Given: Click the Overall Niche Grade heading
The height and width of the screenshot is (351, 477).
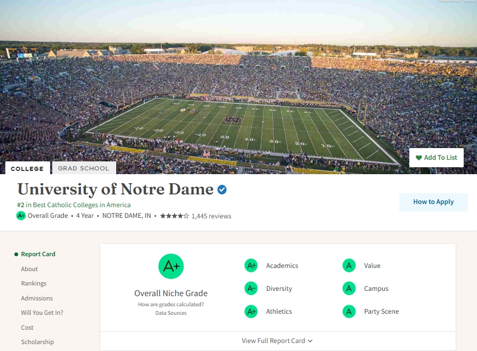Looking at the screenshot, I should pyautogui.click(x=171, y=293).
